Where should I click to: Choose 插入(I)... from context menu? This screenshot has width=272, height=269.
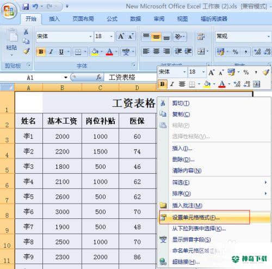214,149
